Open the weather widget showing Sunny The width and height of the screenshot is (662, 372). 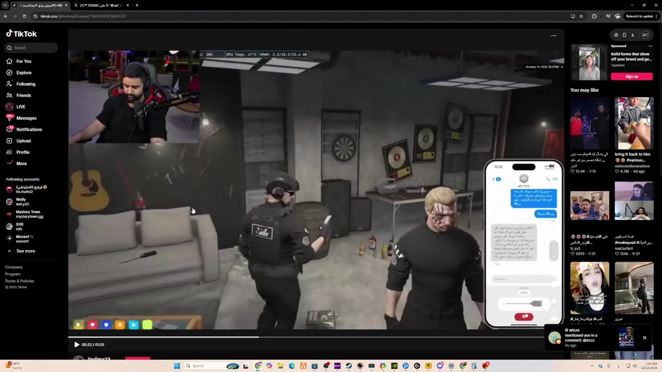coord(13,366)
